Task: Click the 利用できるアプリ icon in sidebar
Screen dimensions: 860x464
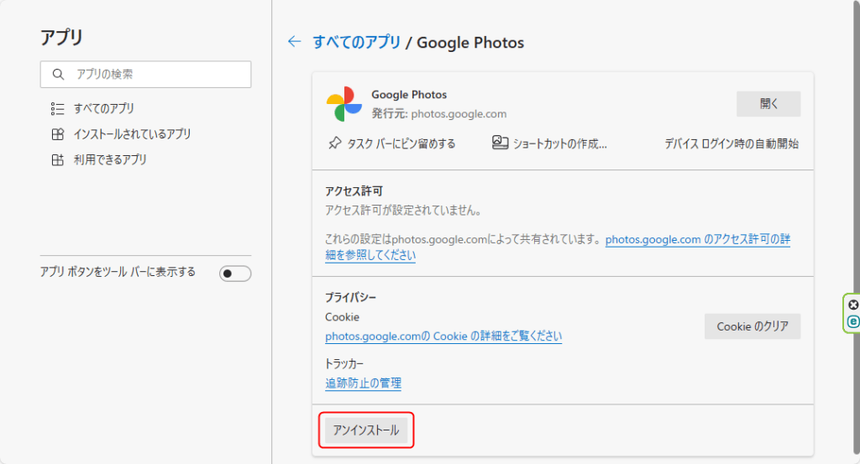Action: tap(58, 160)
